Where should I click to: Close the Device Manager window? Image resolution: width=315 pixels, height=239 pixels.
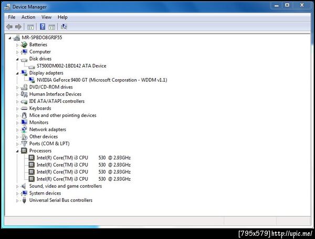(x=302, y=5)
